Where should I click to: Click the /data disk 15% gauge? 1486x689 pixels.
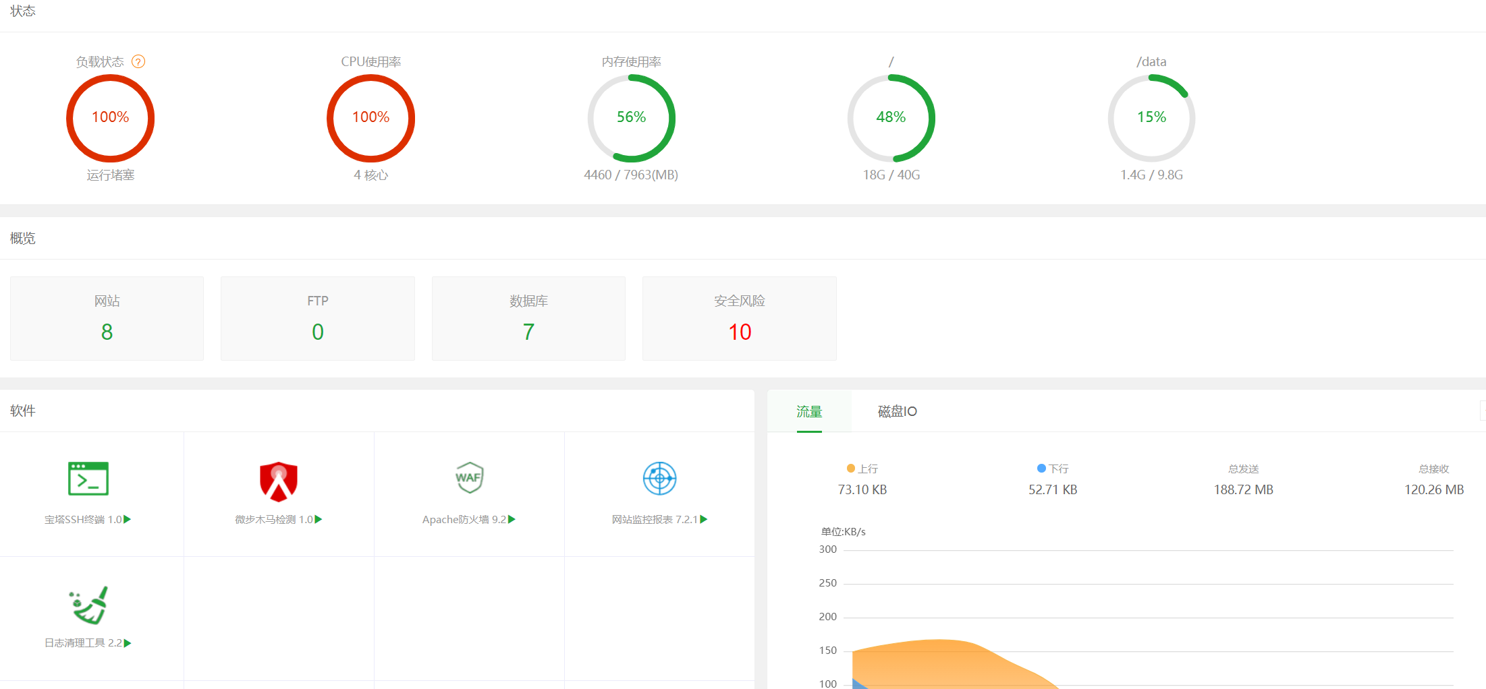[1151, 118]
